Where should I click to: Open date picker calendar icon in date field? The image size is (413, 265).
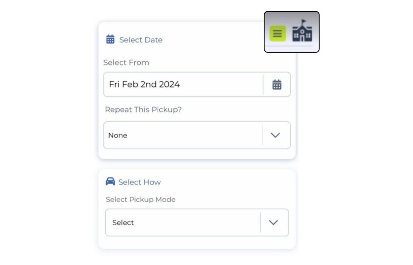tap(277, 85)
